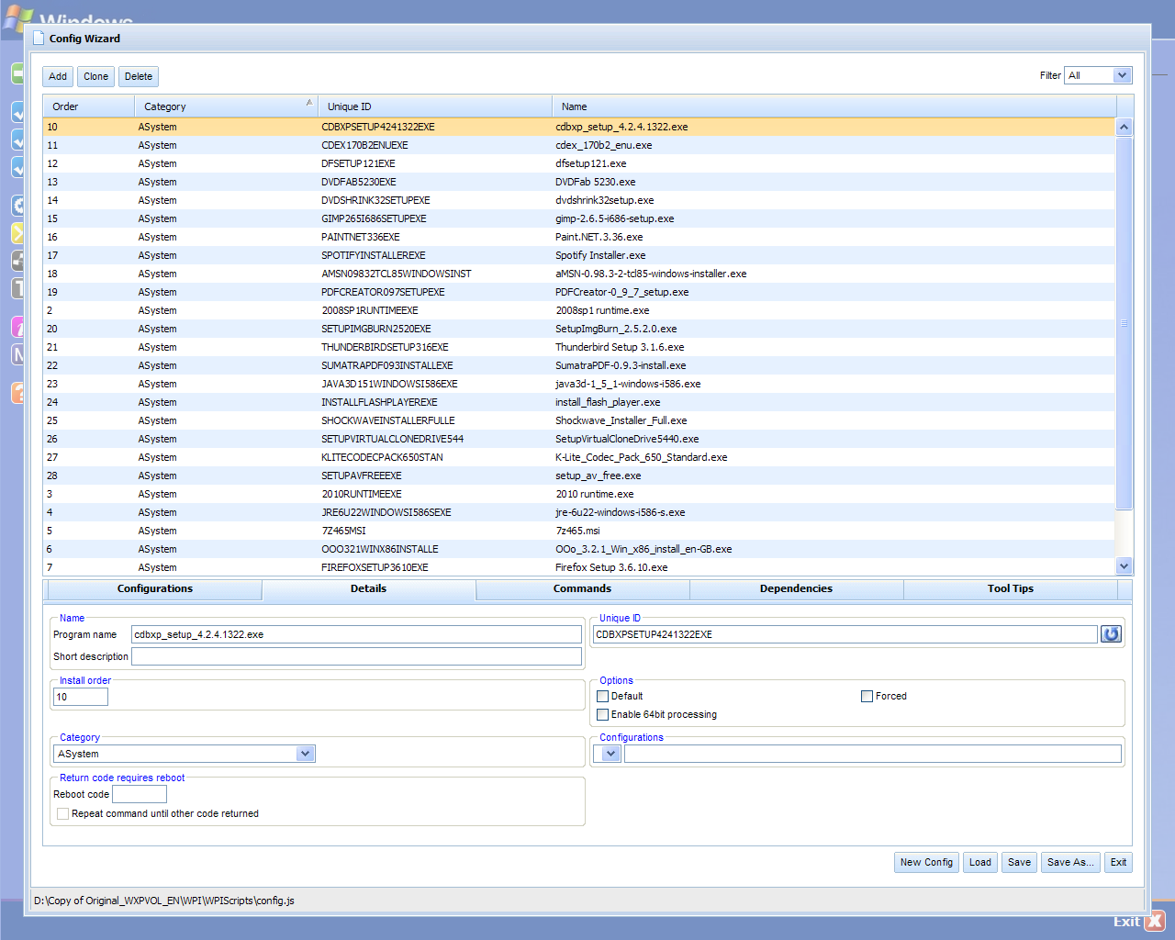This screenshot has height=940, width=1175.
Task: Click the yellow icon on the left sidebar
Action: pyautogui.click(x=17, y=232)
